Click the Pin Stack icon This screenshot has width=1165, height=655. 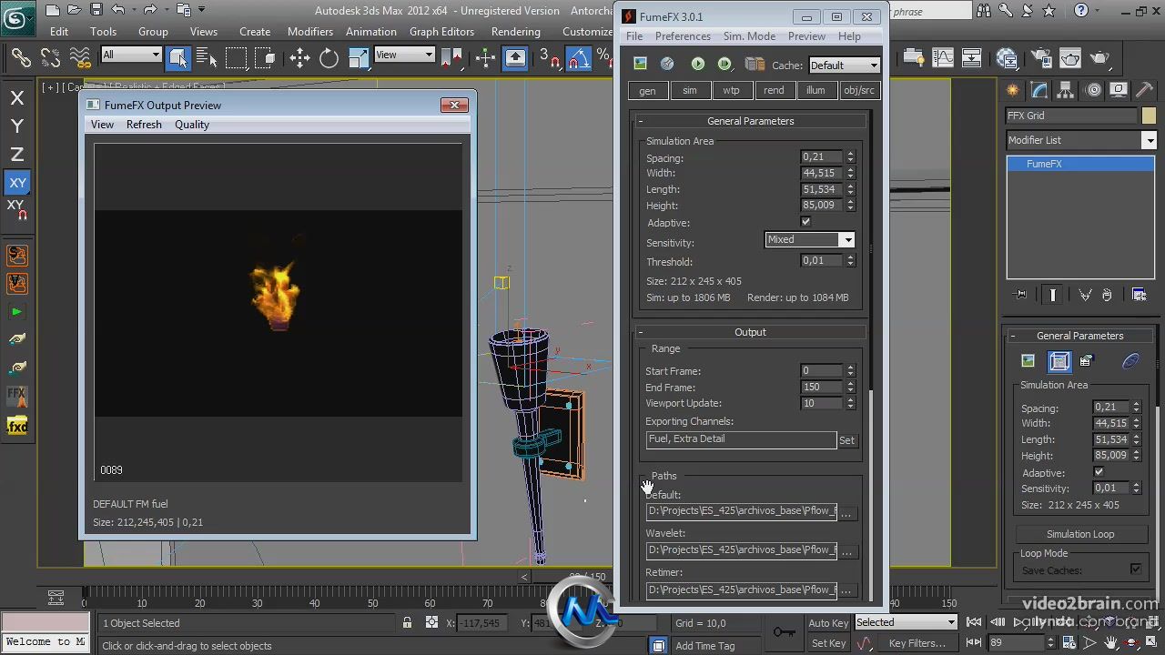(1020, 295)
